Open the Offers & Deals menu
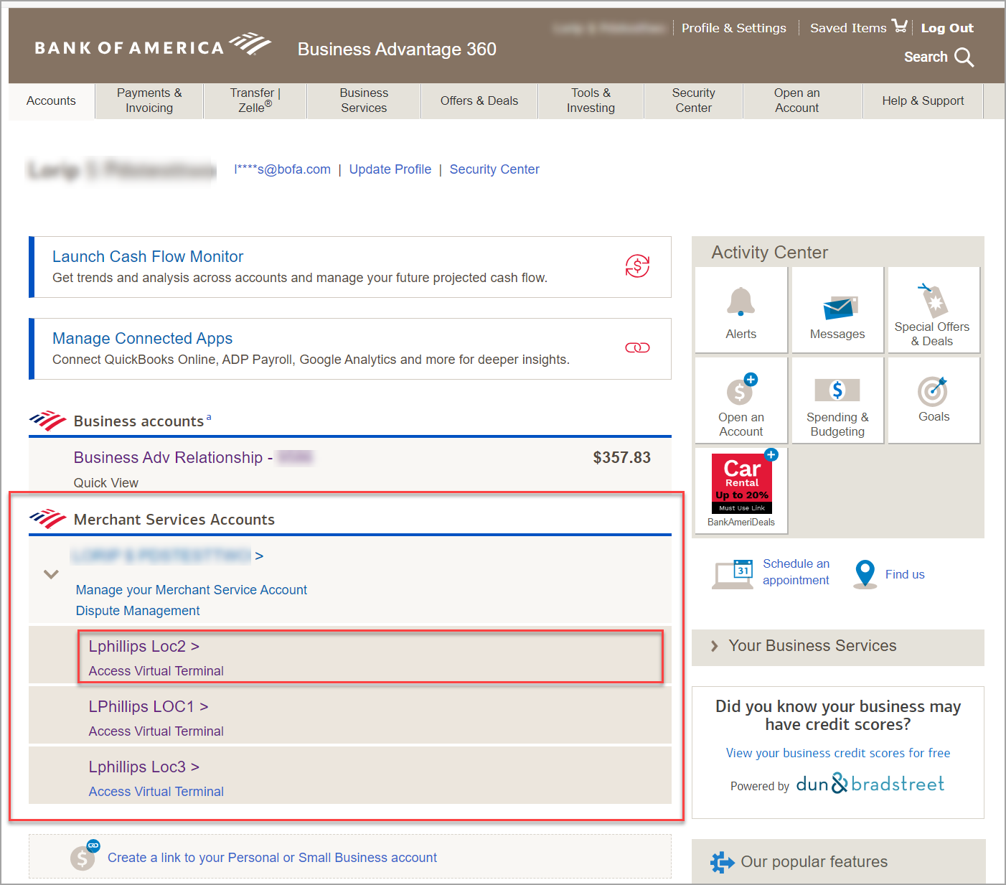The height and width of the screenshot is (885, 1006). tap(479, 101)
